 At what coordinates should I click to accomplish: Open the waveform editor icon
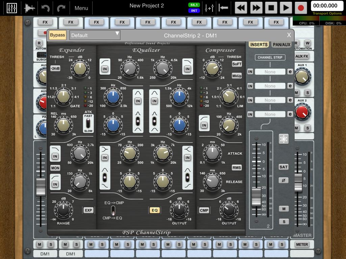(30, 8)
